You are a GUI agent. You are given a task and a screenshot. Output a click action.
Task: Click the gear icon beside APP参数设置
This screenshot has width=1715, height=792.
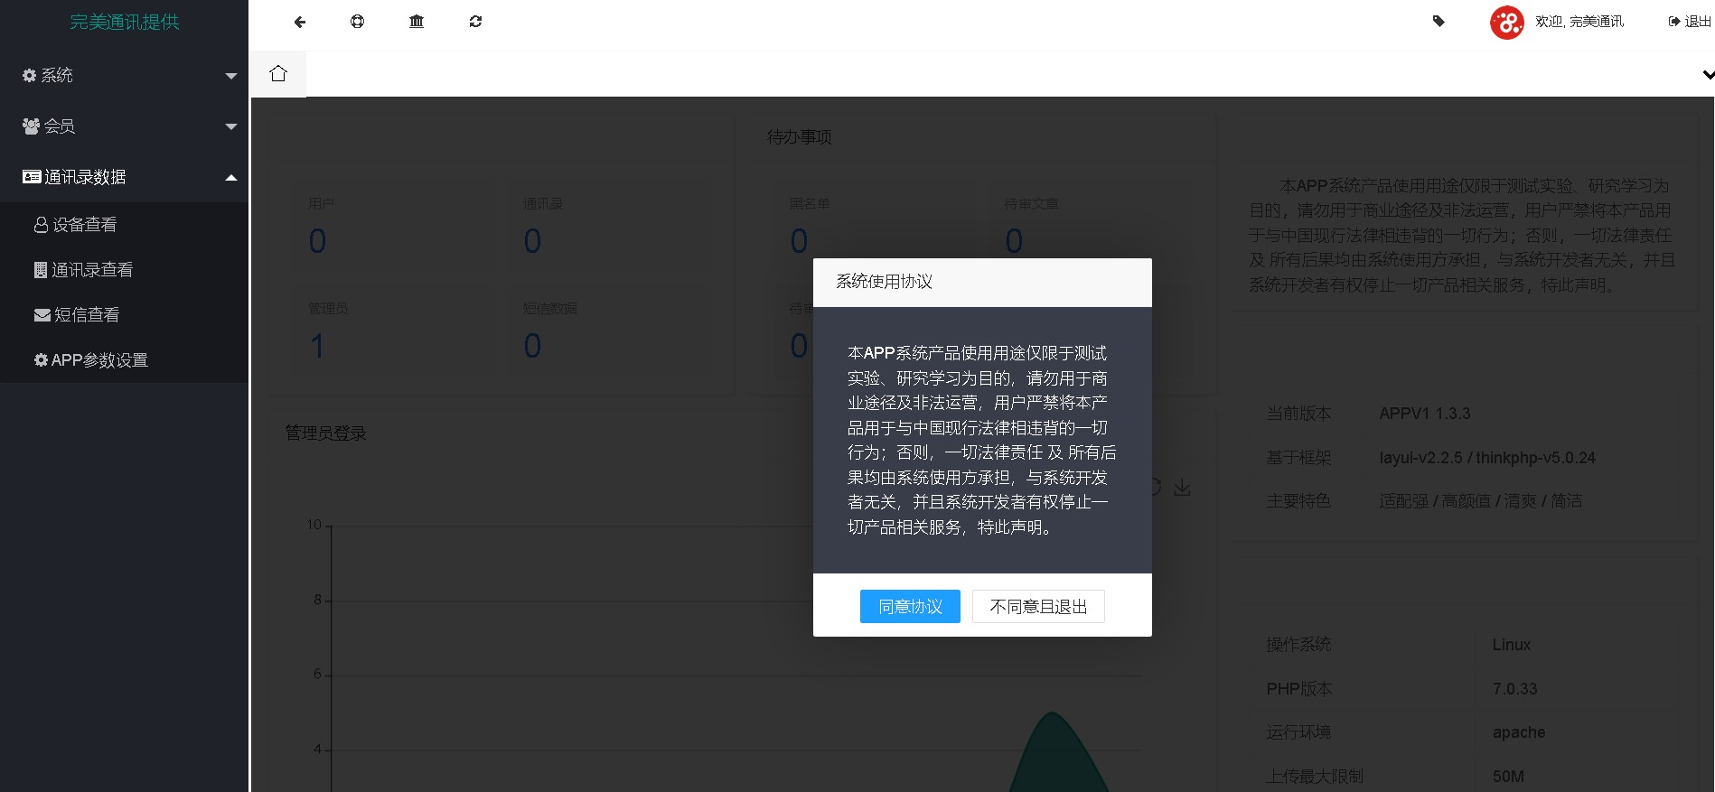point(41,360)
